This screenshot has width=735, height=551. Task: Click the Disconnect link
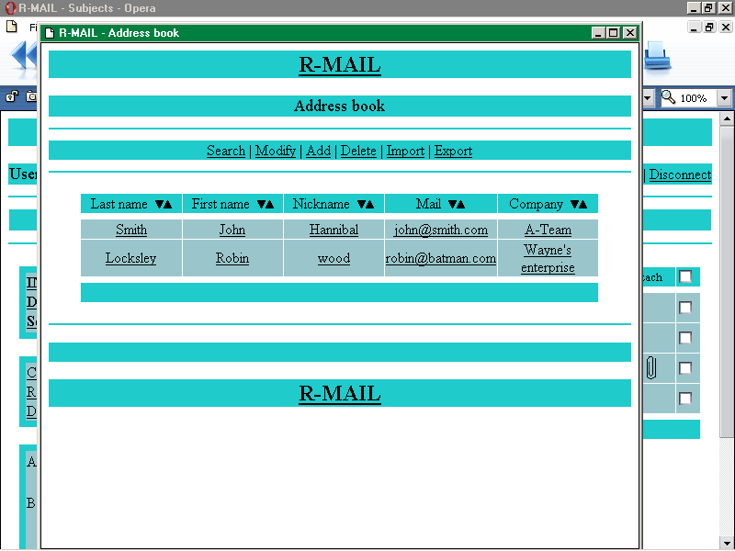[680, 174]
